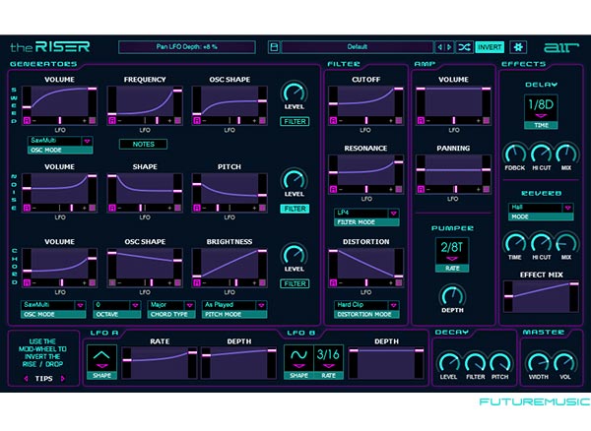Screen dimensions: 591x431
Task: Open DISTORTION MODE Hard Clip dropdown
Action: click(366, 305)
